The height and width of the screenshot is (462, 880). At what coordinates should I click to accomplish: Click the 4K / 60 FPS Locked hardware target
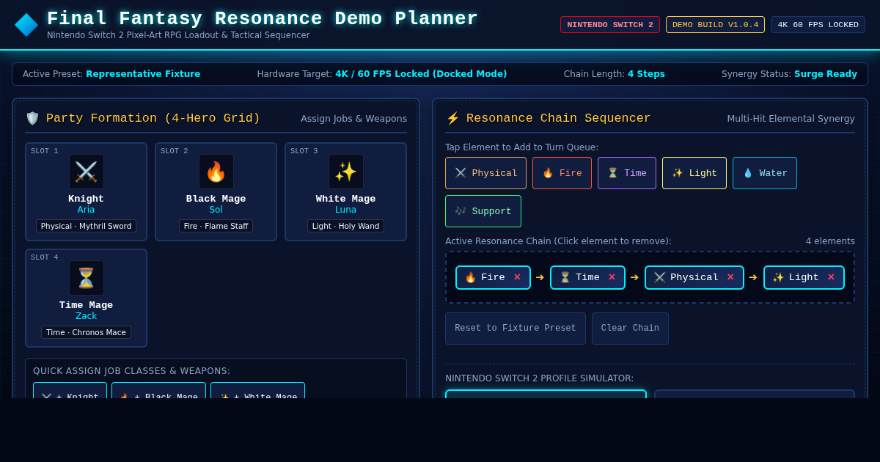pyautogui.click(x=421, y=74)
